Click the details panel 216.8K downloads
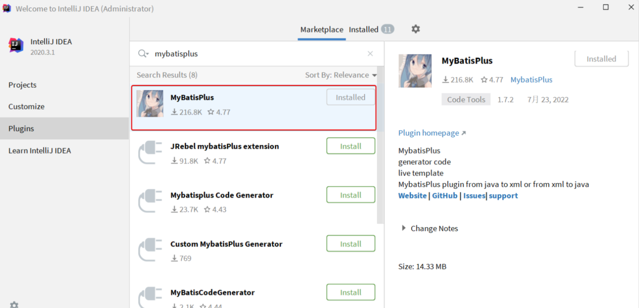 coord(458,80)
